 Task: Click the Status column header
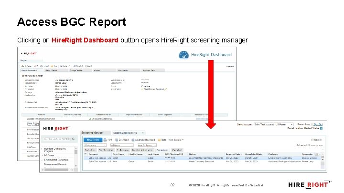coord(192,154)
